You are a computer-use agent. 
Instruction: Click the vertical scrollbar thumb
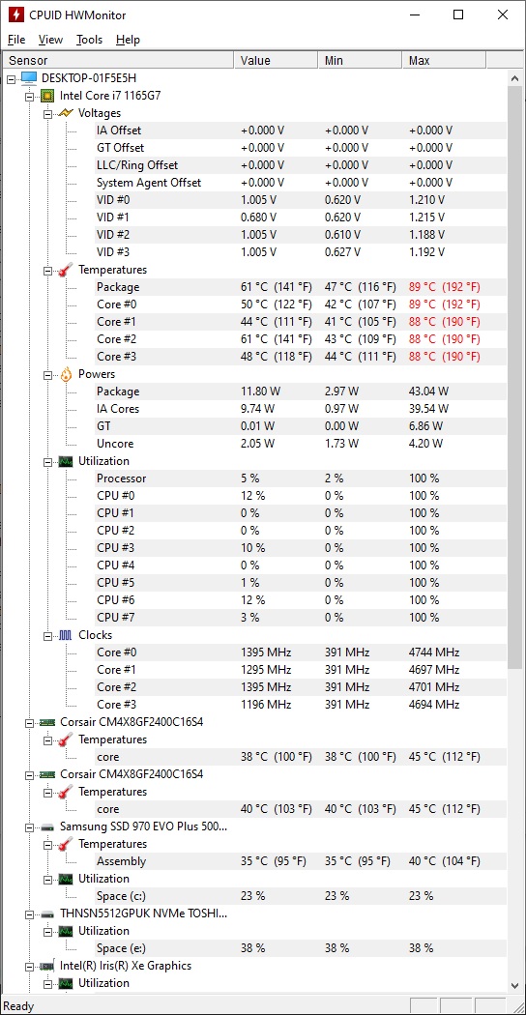click(x=515, y=377)
